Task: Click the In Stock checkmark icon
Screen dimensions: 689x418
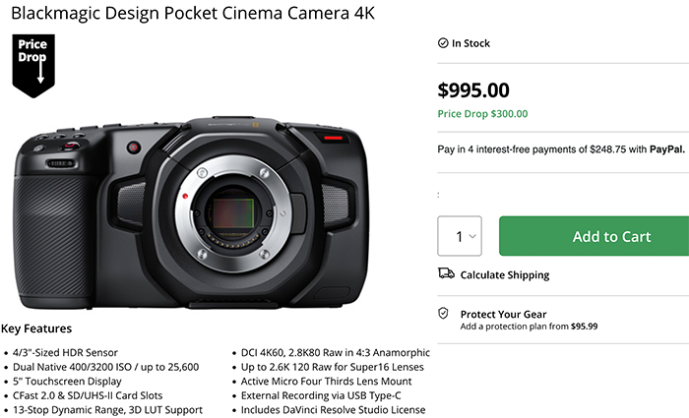Action: tap(443, 43)
